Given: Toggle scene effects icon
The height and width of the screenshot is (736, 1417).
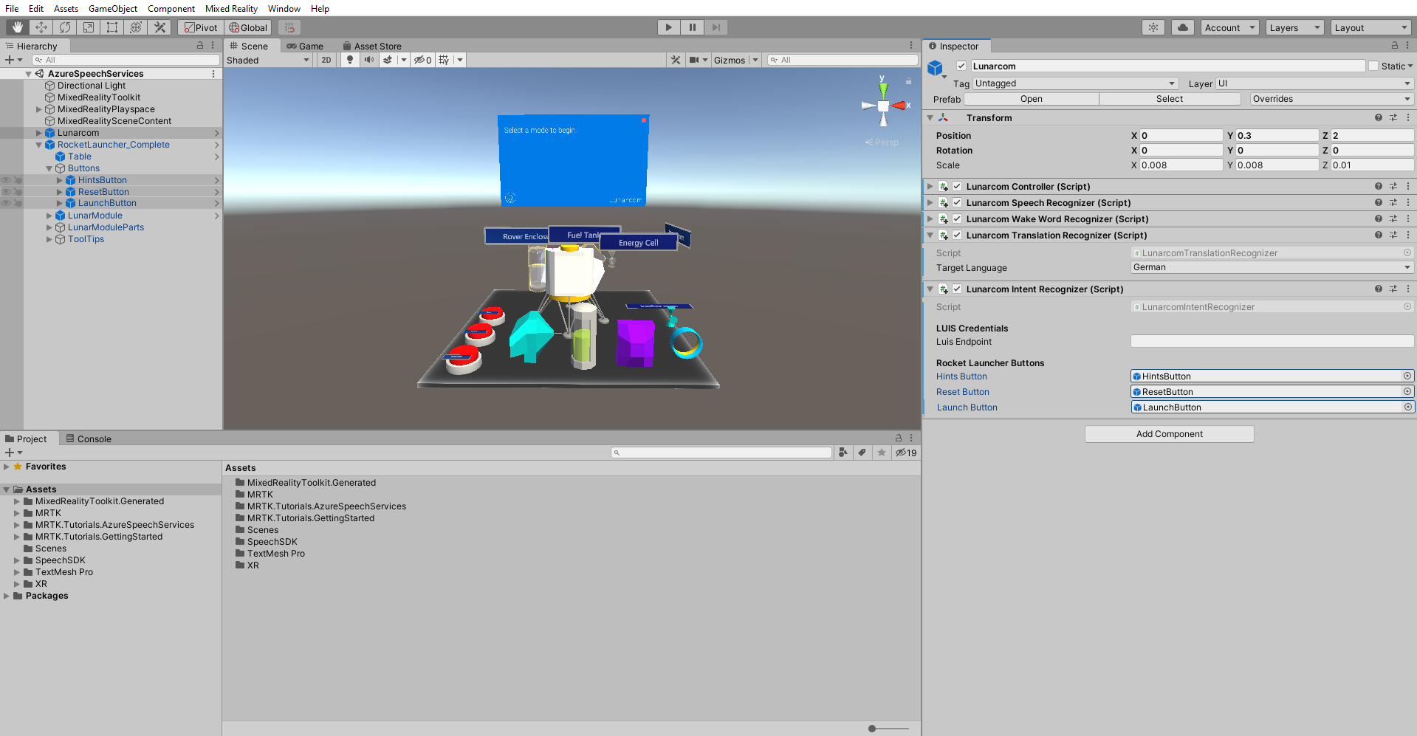Looking at the screenshot, I should click(x=388, y=60).
